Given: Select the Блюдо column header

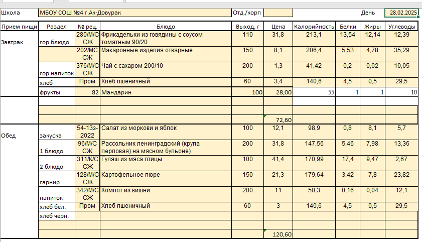Looking at the screenshot, I should (x=166, y=26).
